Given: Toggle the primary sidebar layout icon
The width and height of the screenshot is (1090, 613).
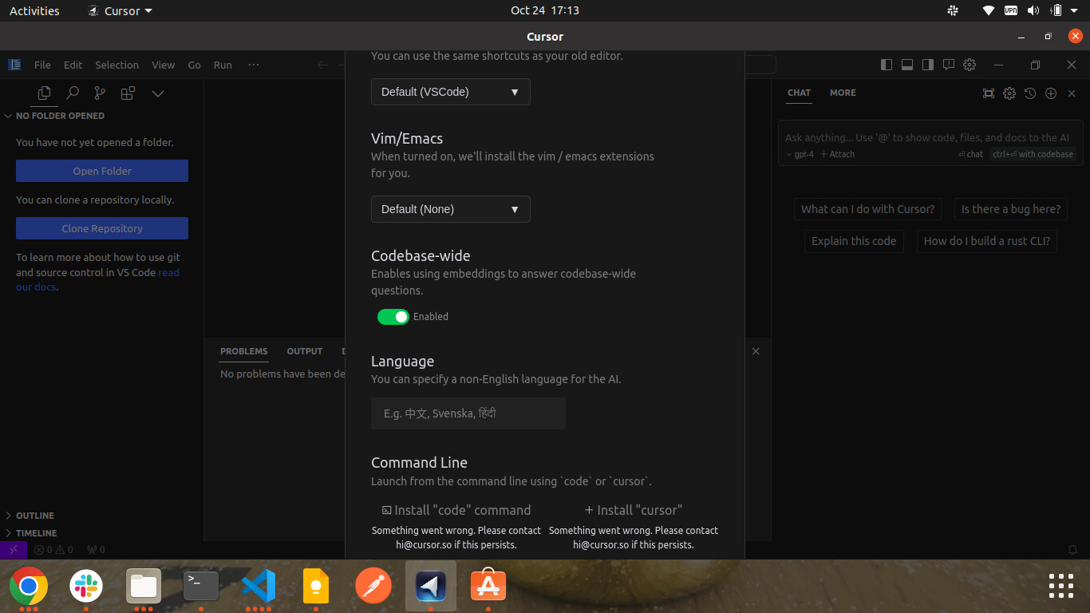Looking at the screenshot, I should [x=887, y=65].
